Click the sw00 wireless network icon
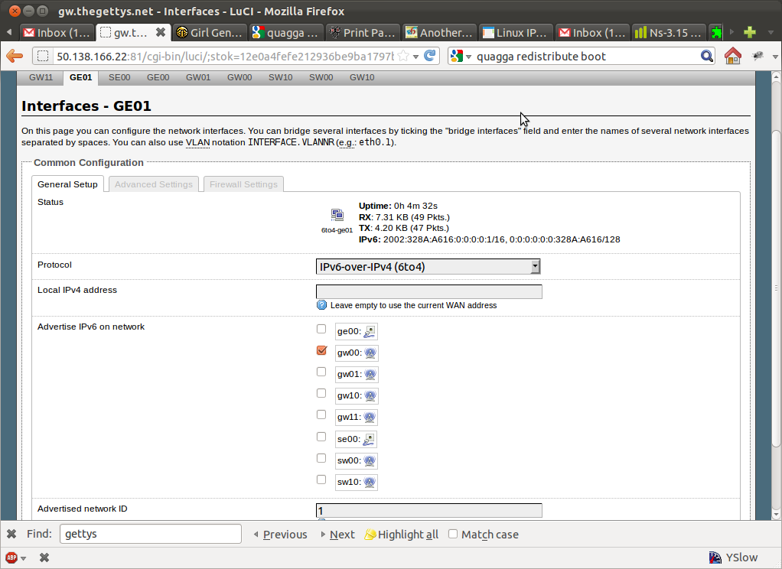Viewport: 782px width, 569px height. pos(370,461)
